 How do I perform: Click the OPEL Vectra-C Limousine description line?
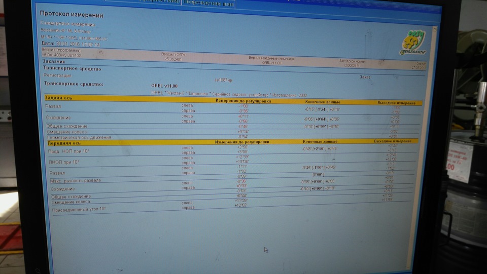click(230, 94)
